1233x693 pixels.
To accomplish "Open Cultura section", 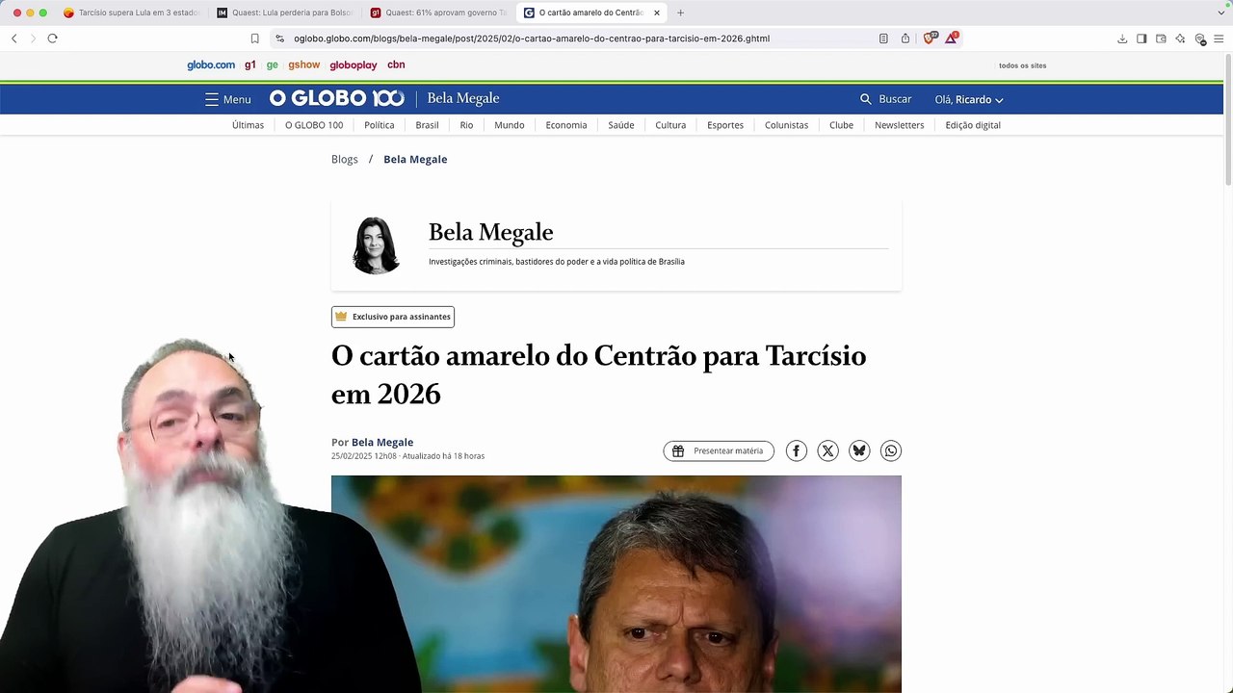I will pos(670,125).
